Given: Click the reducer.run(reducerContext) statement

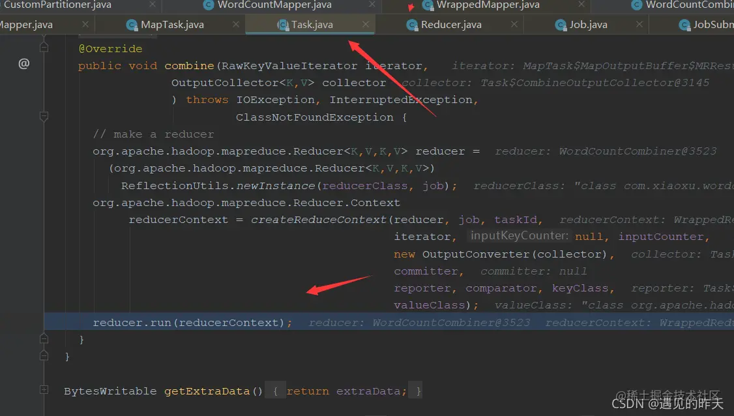Looking at the screenshot, I should coord(192,323).
